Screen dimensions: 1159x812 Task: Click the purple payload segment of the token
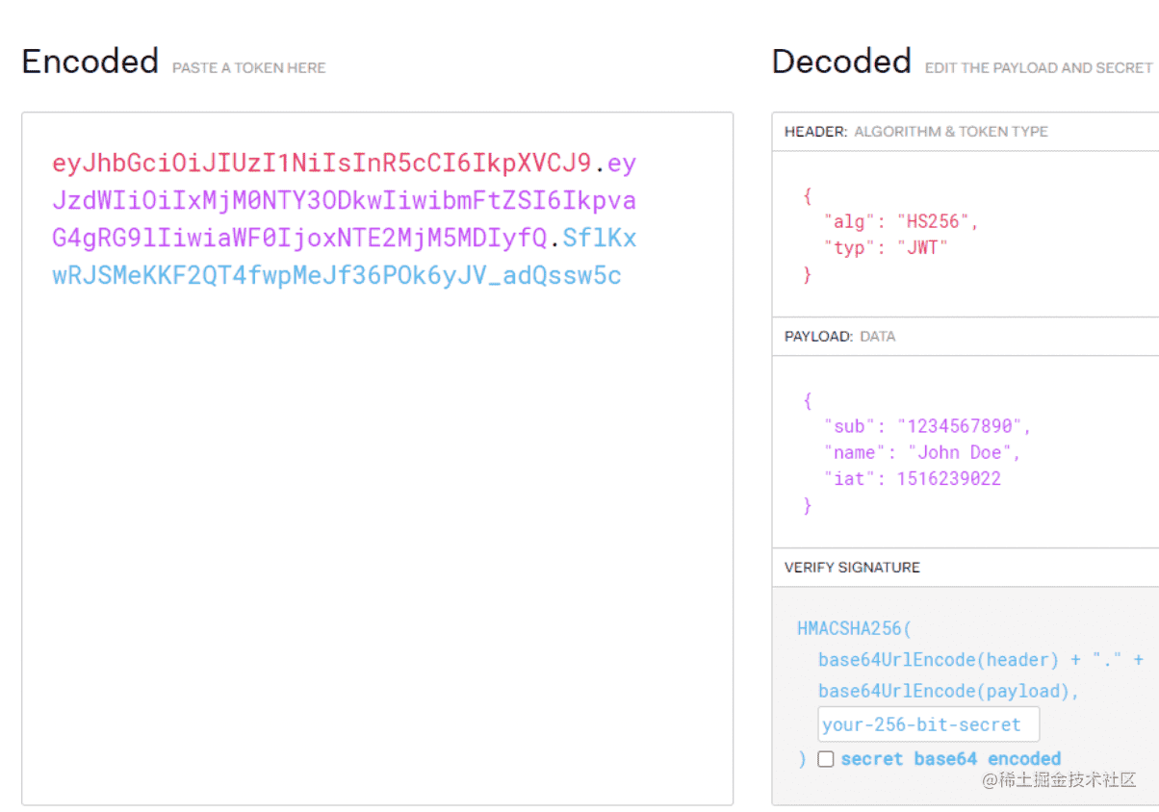pos(344,201)
